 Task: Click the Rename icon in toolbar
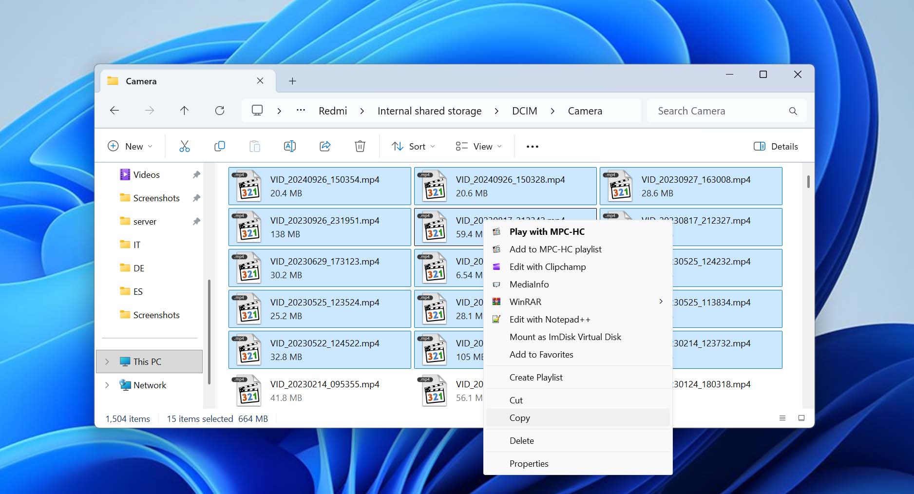coord(289,146)
